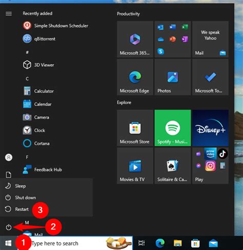This screenshot has width=243, height=250.
Task: Open the Calculator app
Action: click(38, 91)
